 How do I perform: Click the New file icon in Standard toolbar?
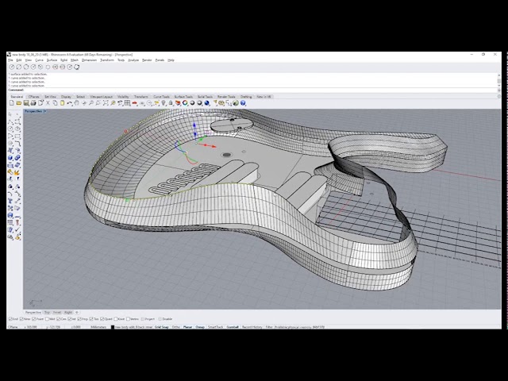point(12,103)
